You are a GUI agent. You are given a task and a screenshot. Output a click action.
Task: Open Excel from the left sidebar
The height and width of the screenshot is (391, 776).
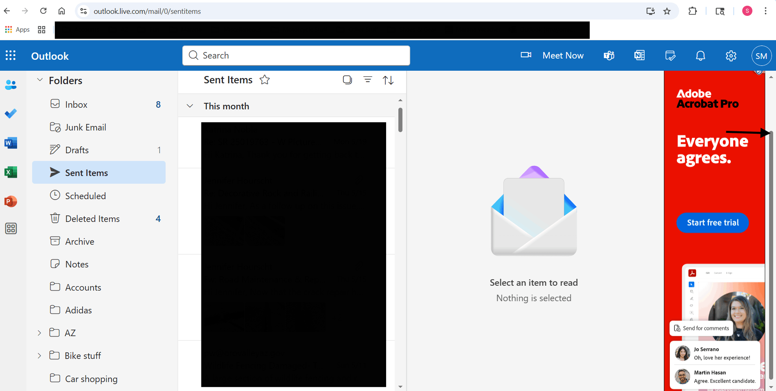click(x=10, y=172)
